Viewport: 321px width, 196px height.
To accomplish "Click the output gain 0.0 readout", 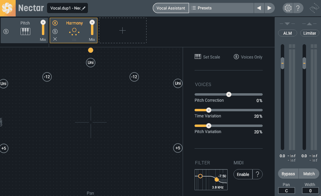I will coord(304,156).
